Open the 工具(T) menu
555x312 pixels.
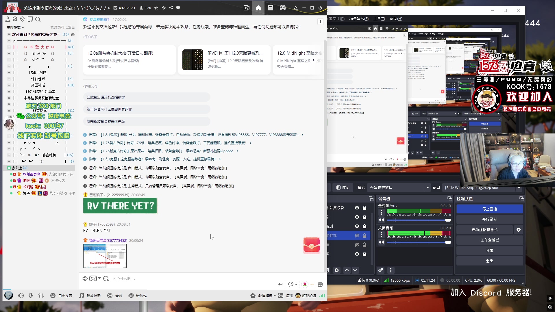point(379,18)
